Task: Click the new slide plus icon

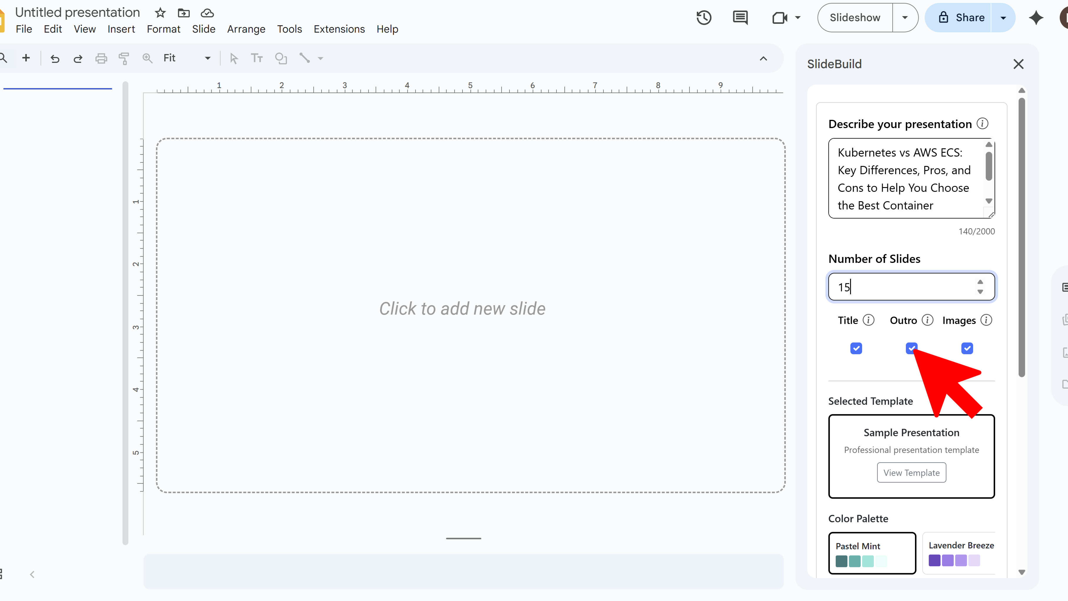Action: (x=26, y=58)
